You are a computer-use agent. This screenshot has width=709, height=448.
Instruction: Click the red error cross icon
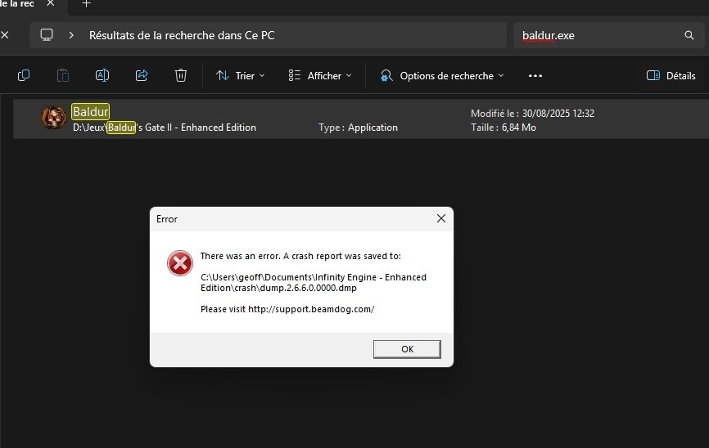tap(180, 263)
